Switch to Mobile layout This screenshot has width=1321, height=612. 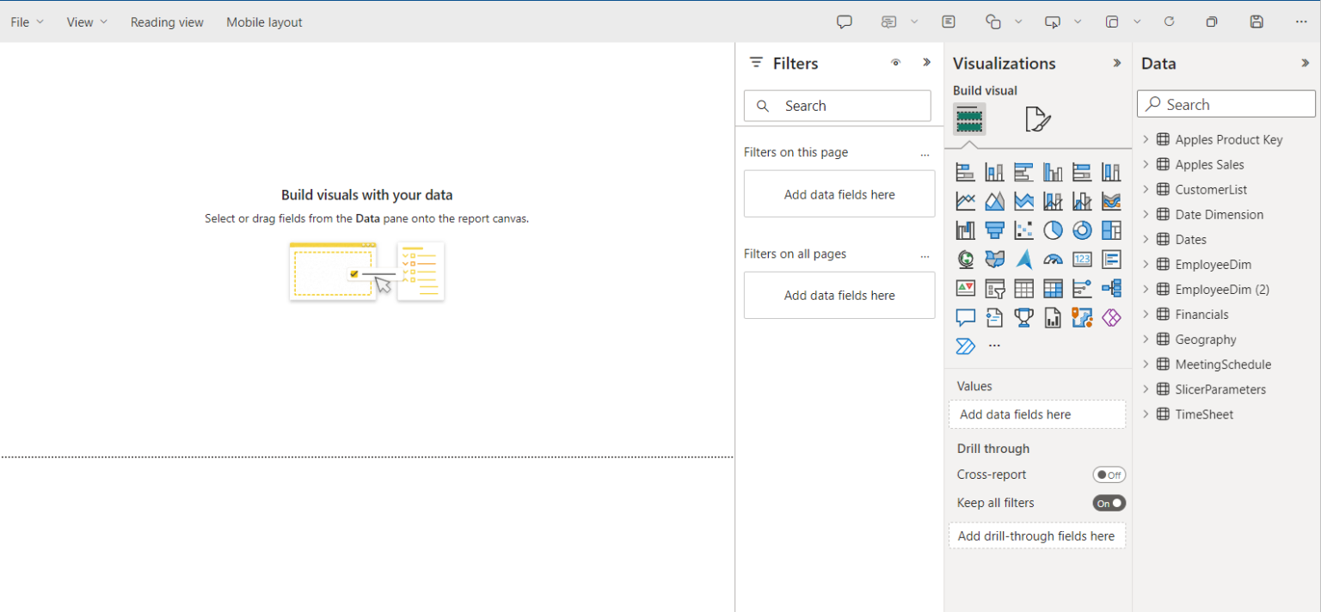(264, 21)
